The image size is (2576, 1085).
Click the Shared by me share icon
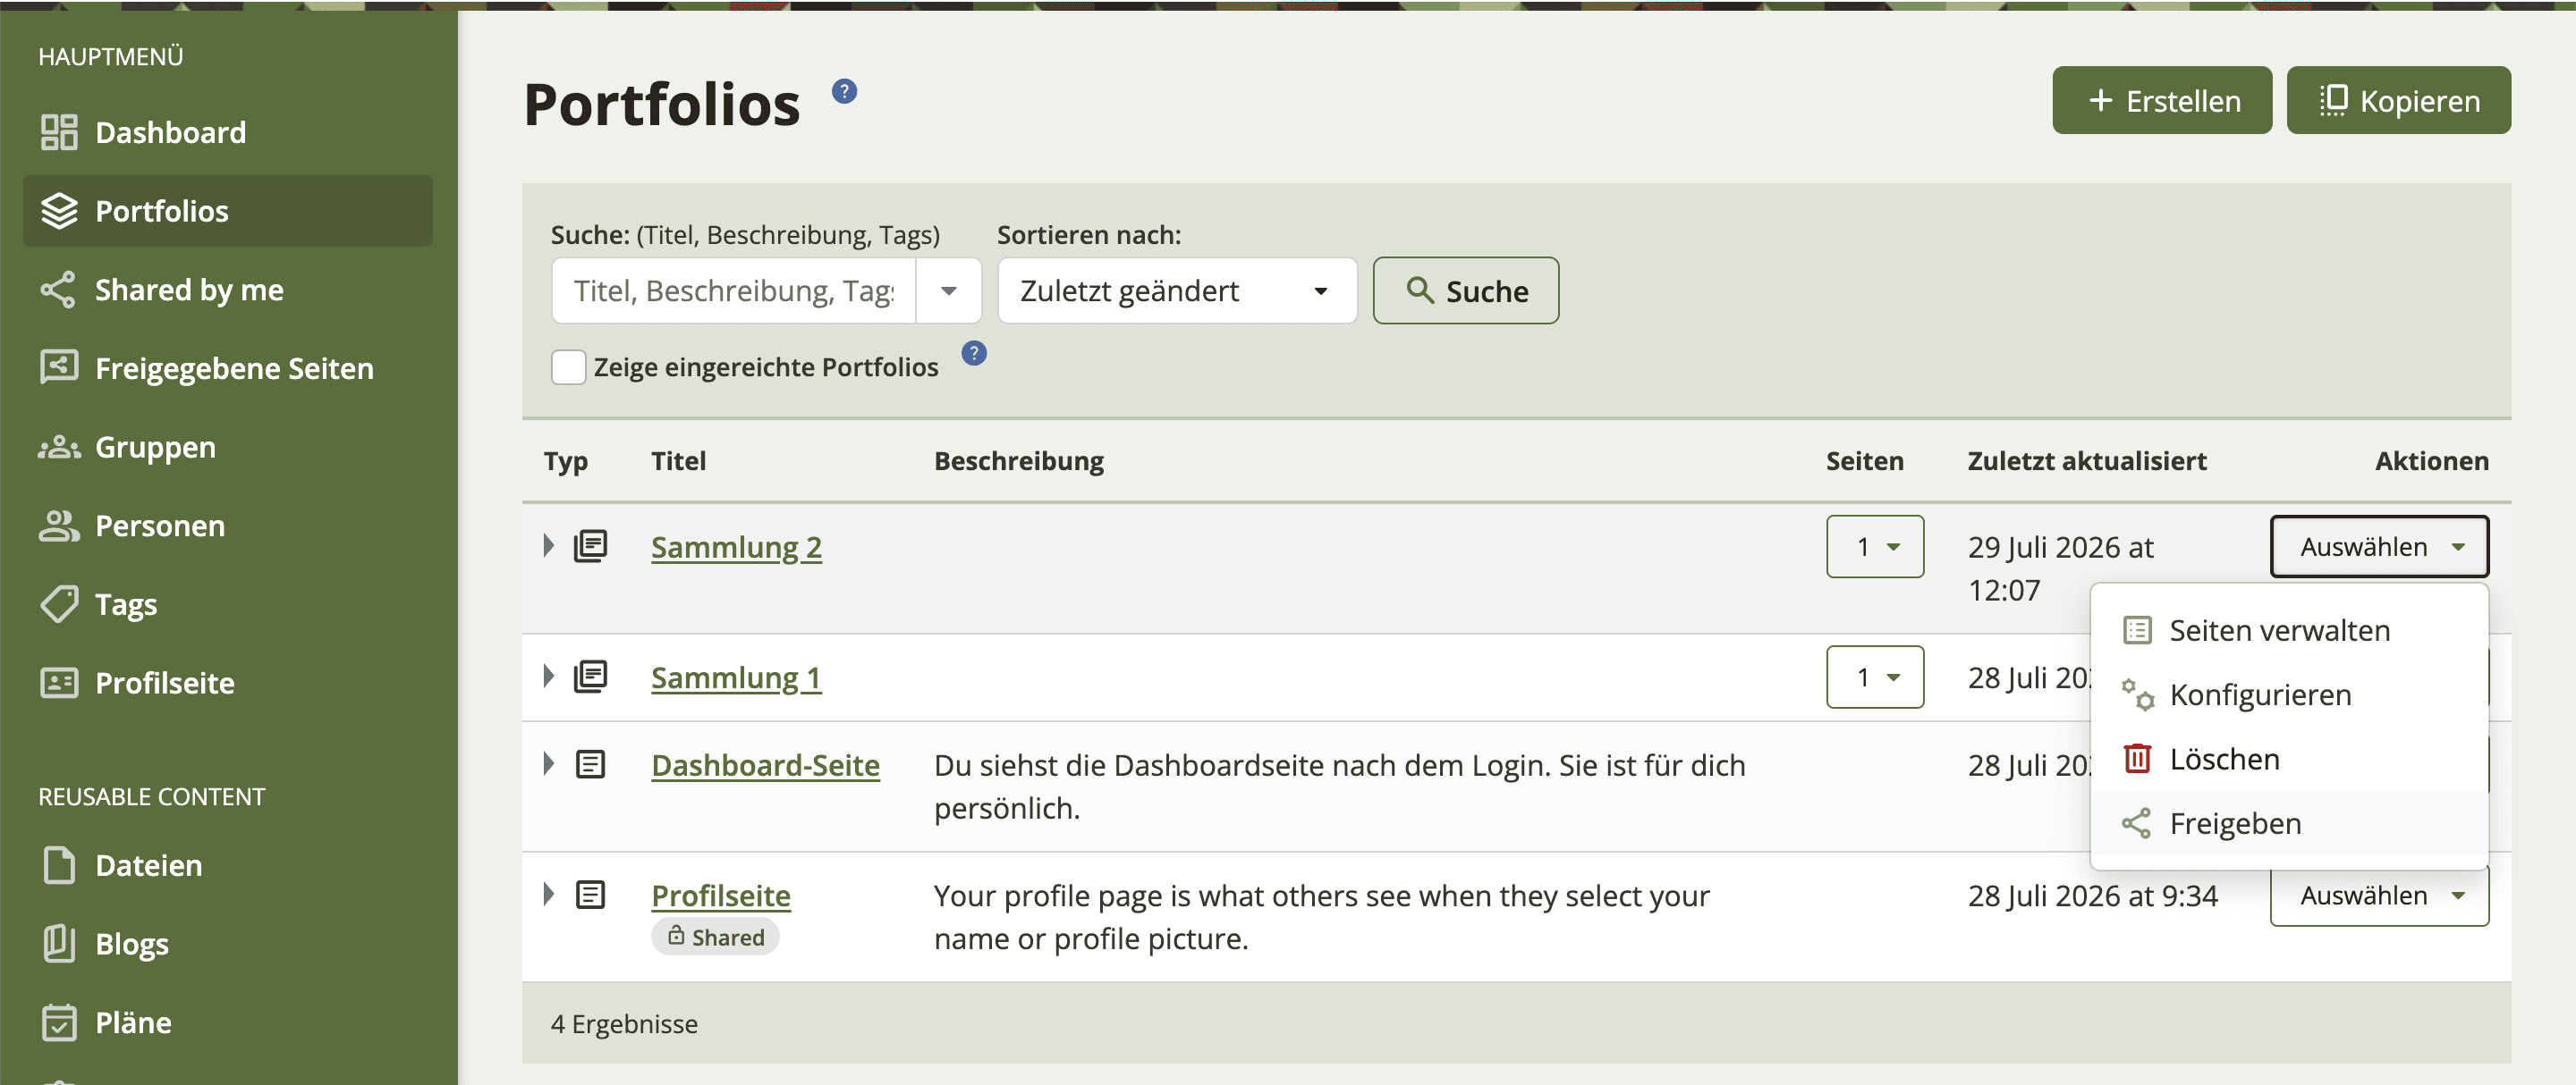(x=58, y=290)
